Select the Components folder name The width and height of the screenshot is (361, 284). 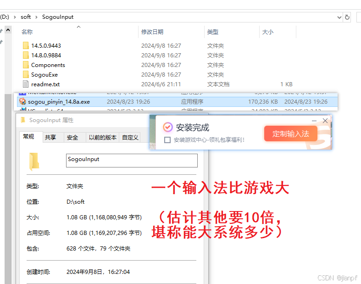pos(48,65)
